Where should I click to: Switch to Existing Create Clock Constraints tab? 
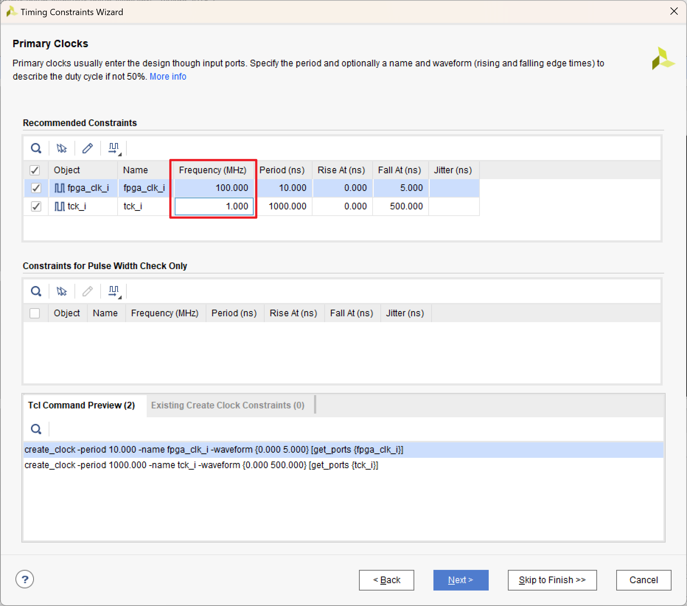[x=227, y=405]
